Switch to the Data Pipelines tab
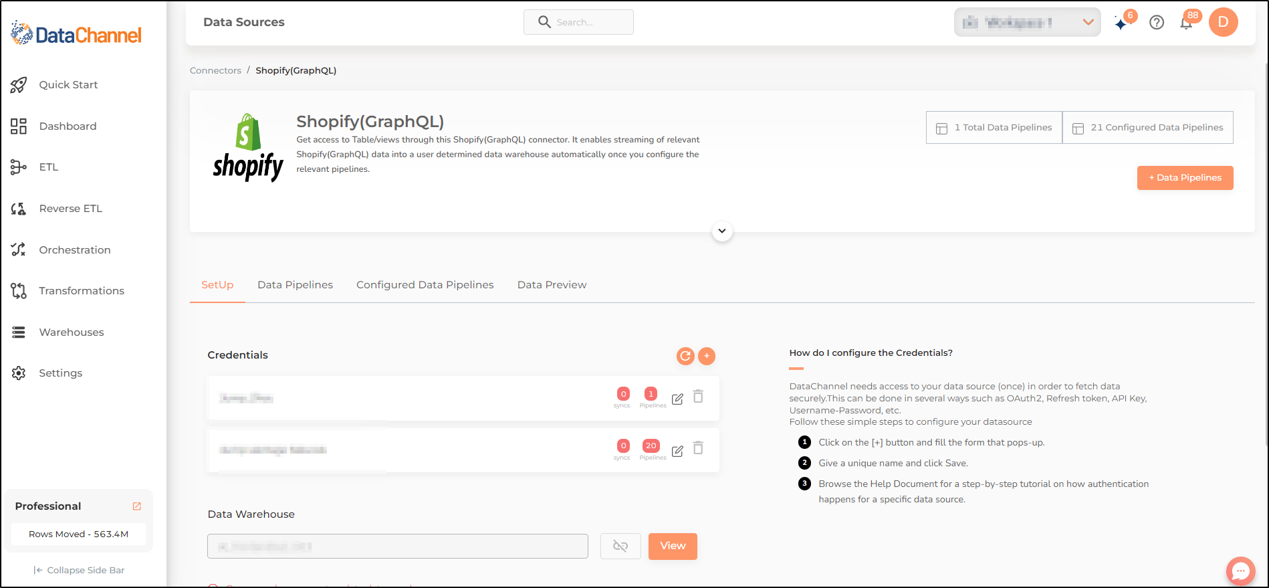1269x588 pixels. (x=295, y=285)
